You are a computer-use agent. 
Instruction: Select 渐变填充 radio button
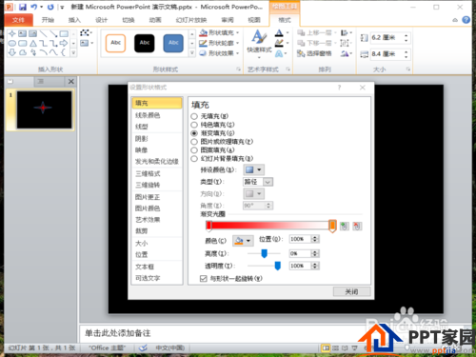(194, 133)
